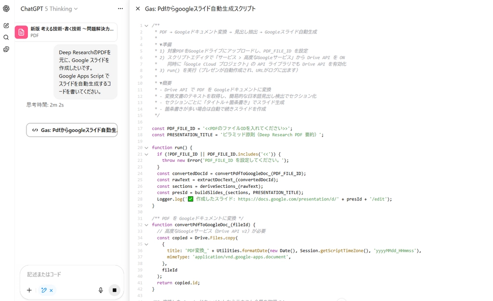Remove the canvas tool chip with x
This screenshot has height=301, width=493.
coord(51,290)
